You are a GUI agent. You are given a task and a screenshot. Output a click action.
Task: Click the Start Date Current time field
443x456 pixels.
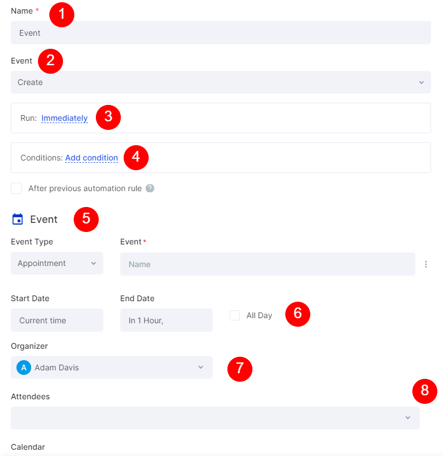pyautogui.click(x=57, y=320)
